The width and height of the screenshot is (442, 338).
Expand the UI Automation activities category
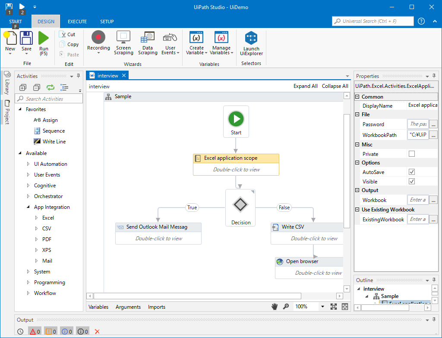click(28, 164)
